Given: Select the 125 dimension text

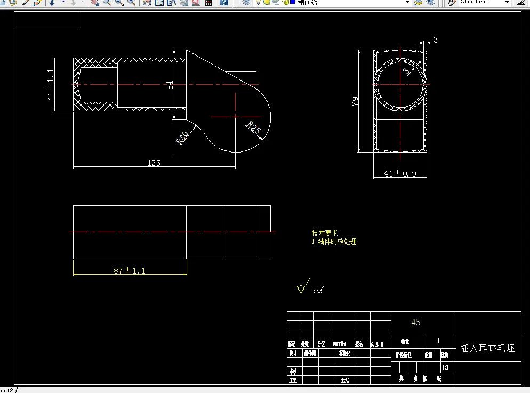Looking at the screenshot, I should click(154, 163).
